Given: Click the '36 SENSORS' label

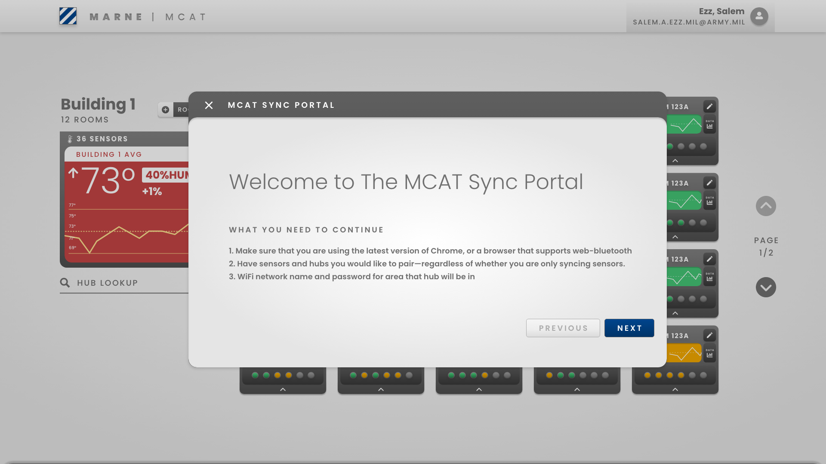Looking at the screenshot, I should click(102, 139).
